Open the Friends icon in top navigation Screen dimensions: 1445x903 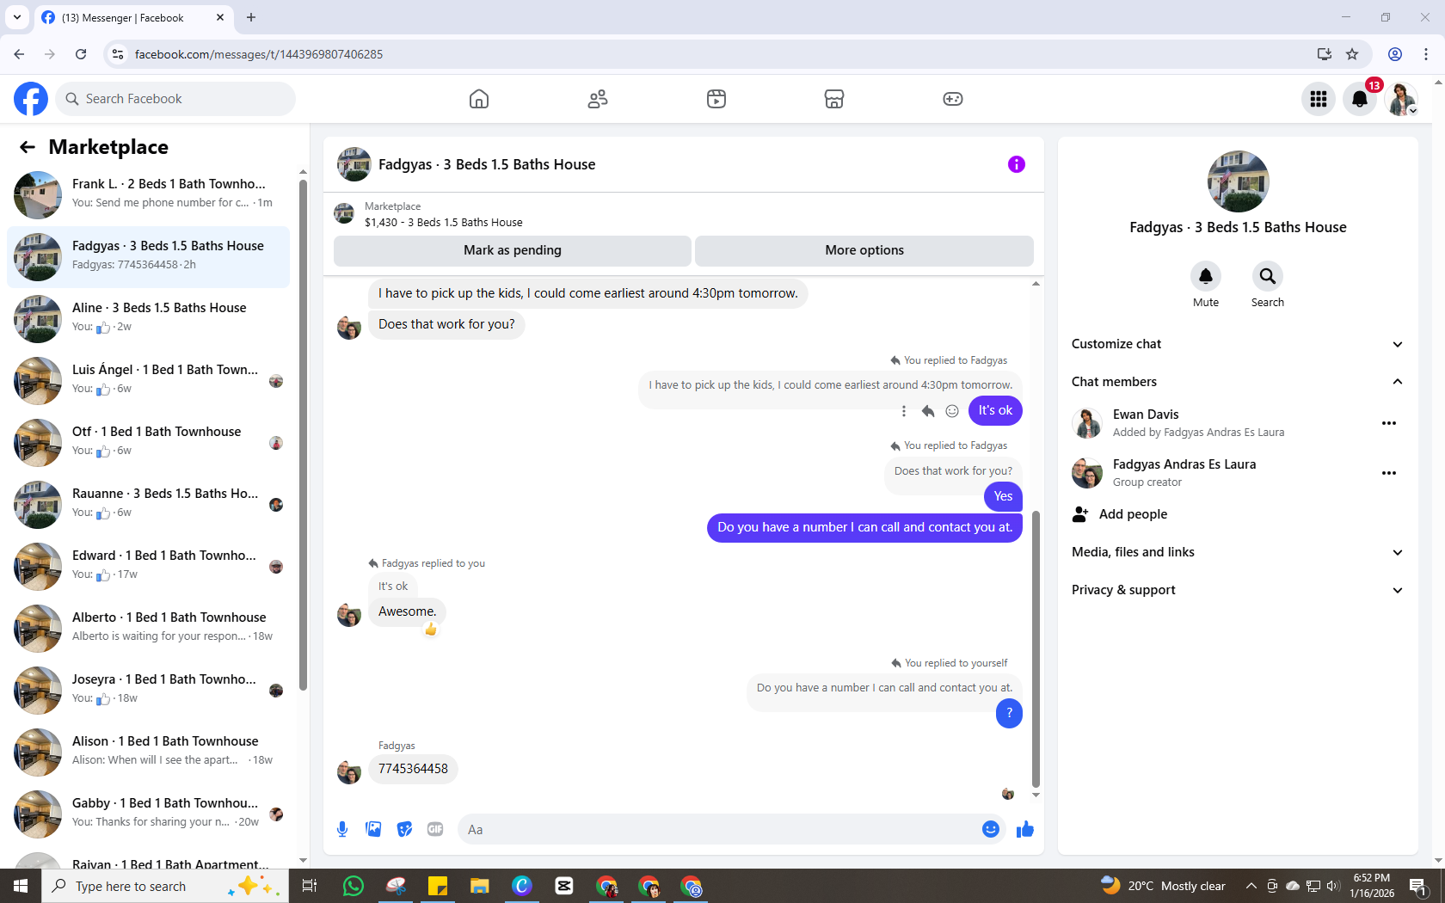pyautogui.click(x=598, y=99)
